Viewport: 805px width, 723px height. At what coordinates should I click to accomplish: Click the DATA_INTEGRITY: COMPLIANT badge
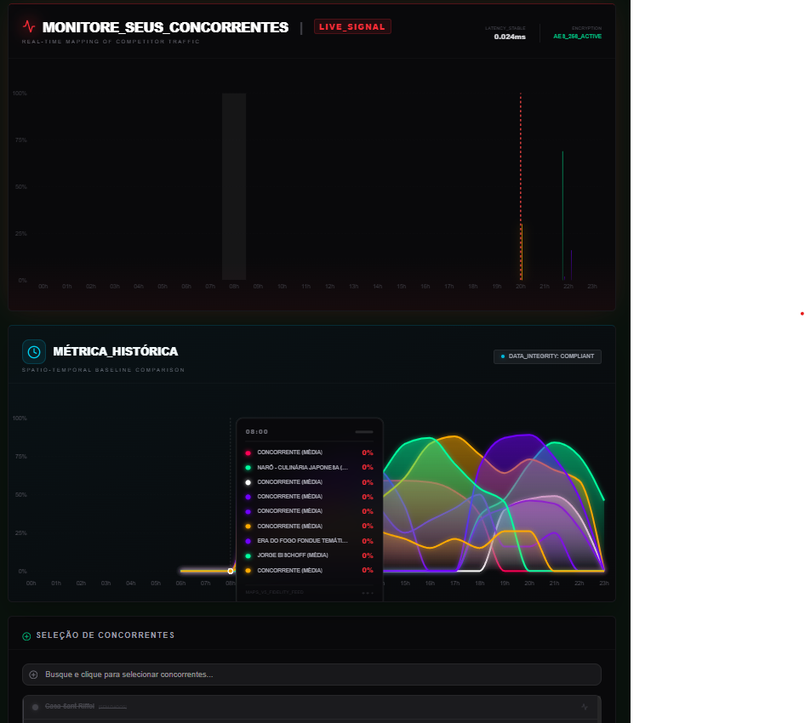[547, 356]
